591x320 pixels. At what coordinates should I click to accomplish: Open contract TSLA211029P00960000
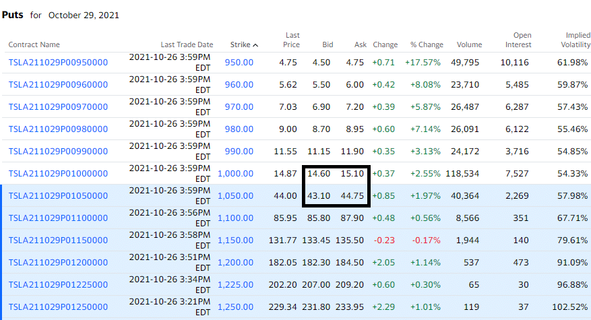pyautogui.click(x=58, y=84)
